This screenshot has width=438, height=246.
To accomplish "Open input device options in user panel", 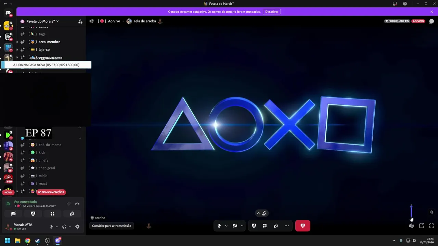I will point(57,227).
